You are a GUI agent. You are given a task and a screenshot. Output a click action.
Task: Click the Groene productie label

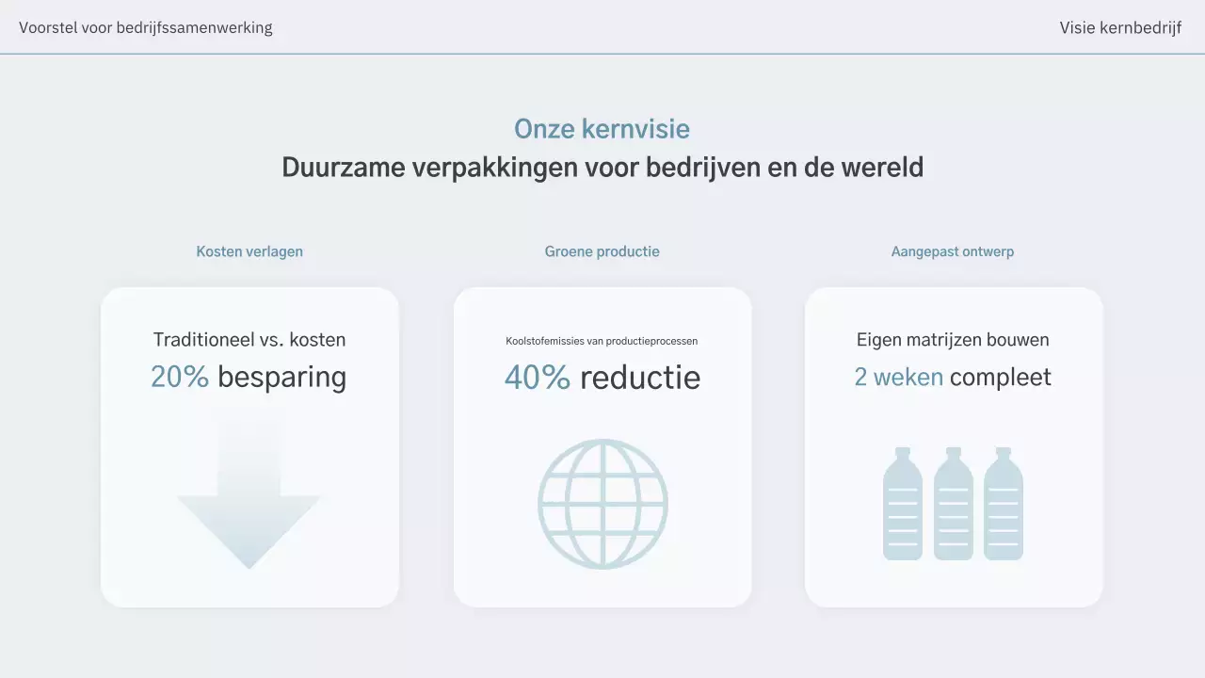602,251
